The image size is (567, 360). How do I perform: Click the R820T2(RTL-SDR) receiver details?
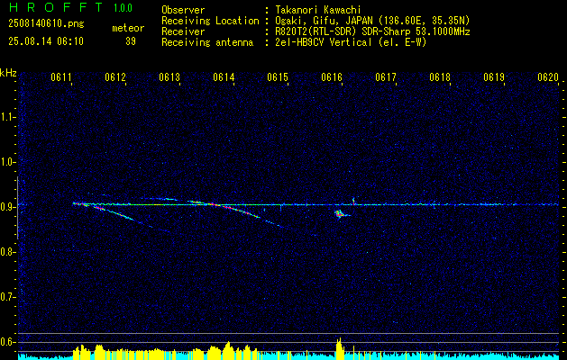(x=372, y=31)
